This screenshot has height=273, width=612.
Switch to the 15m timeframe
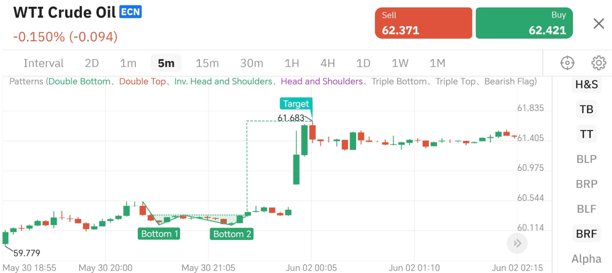207,63
